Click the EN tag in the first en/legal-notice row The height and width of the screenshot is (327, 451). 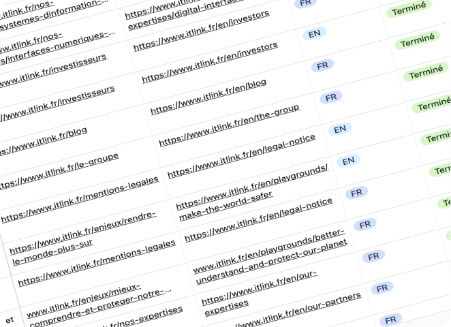pos(340,129)
